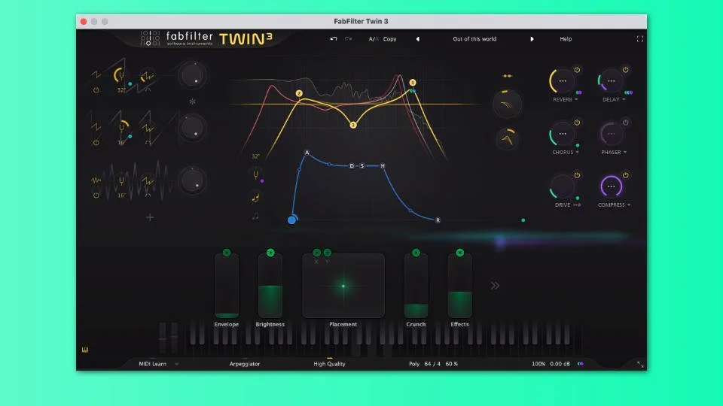Click the dimmed music note icon

(x=255, y=216)
